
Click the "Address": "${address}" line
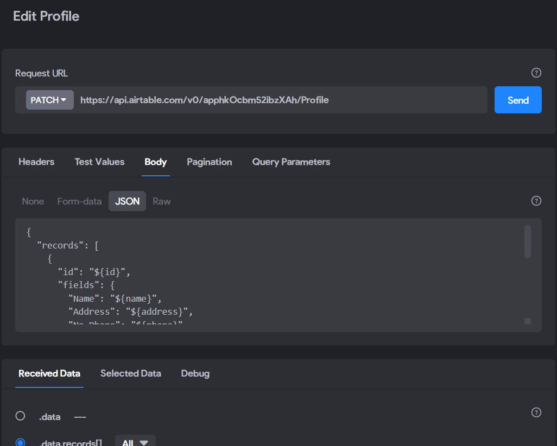130,312
